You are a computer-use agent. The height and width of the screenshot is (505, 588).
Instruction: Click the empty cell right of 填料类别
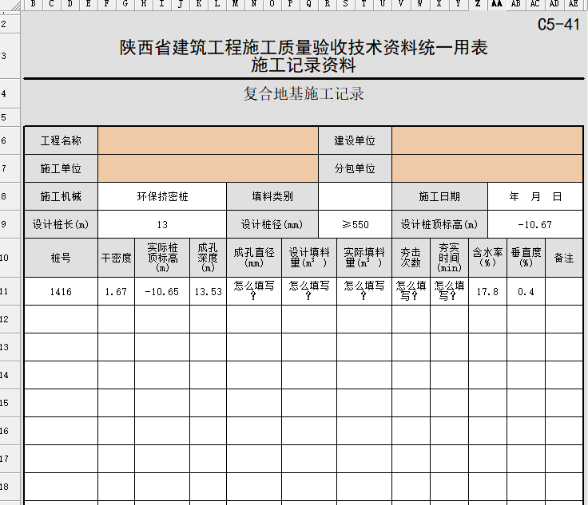pos(355,196)
